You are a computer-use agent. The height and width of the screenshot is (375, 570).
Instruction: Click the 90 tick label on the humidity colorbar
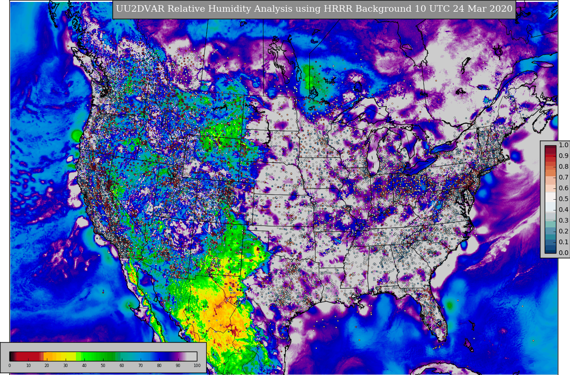click(178, 366)
